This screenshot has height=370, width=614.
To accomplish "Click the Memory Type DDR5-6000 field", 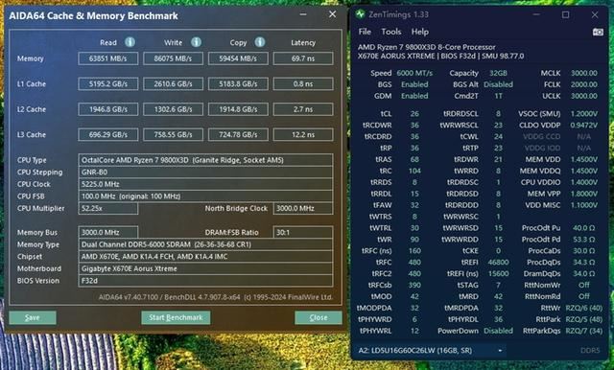I will point(205,244).
